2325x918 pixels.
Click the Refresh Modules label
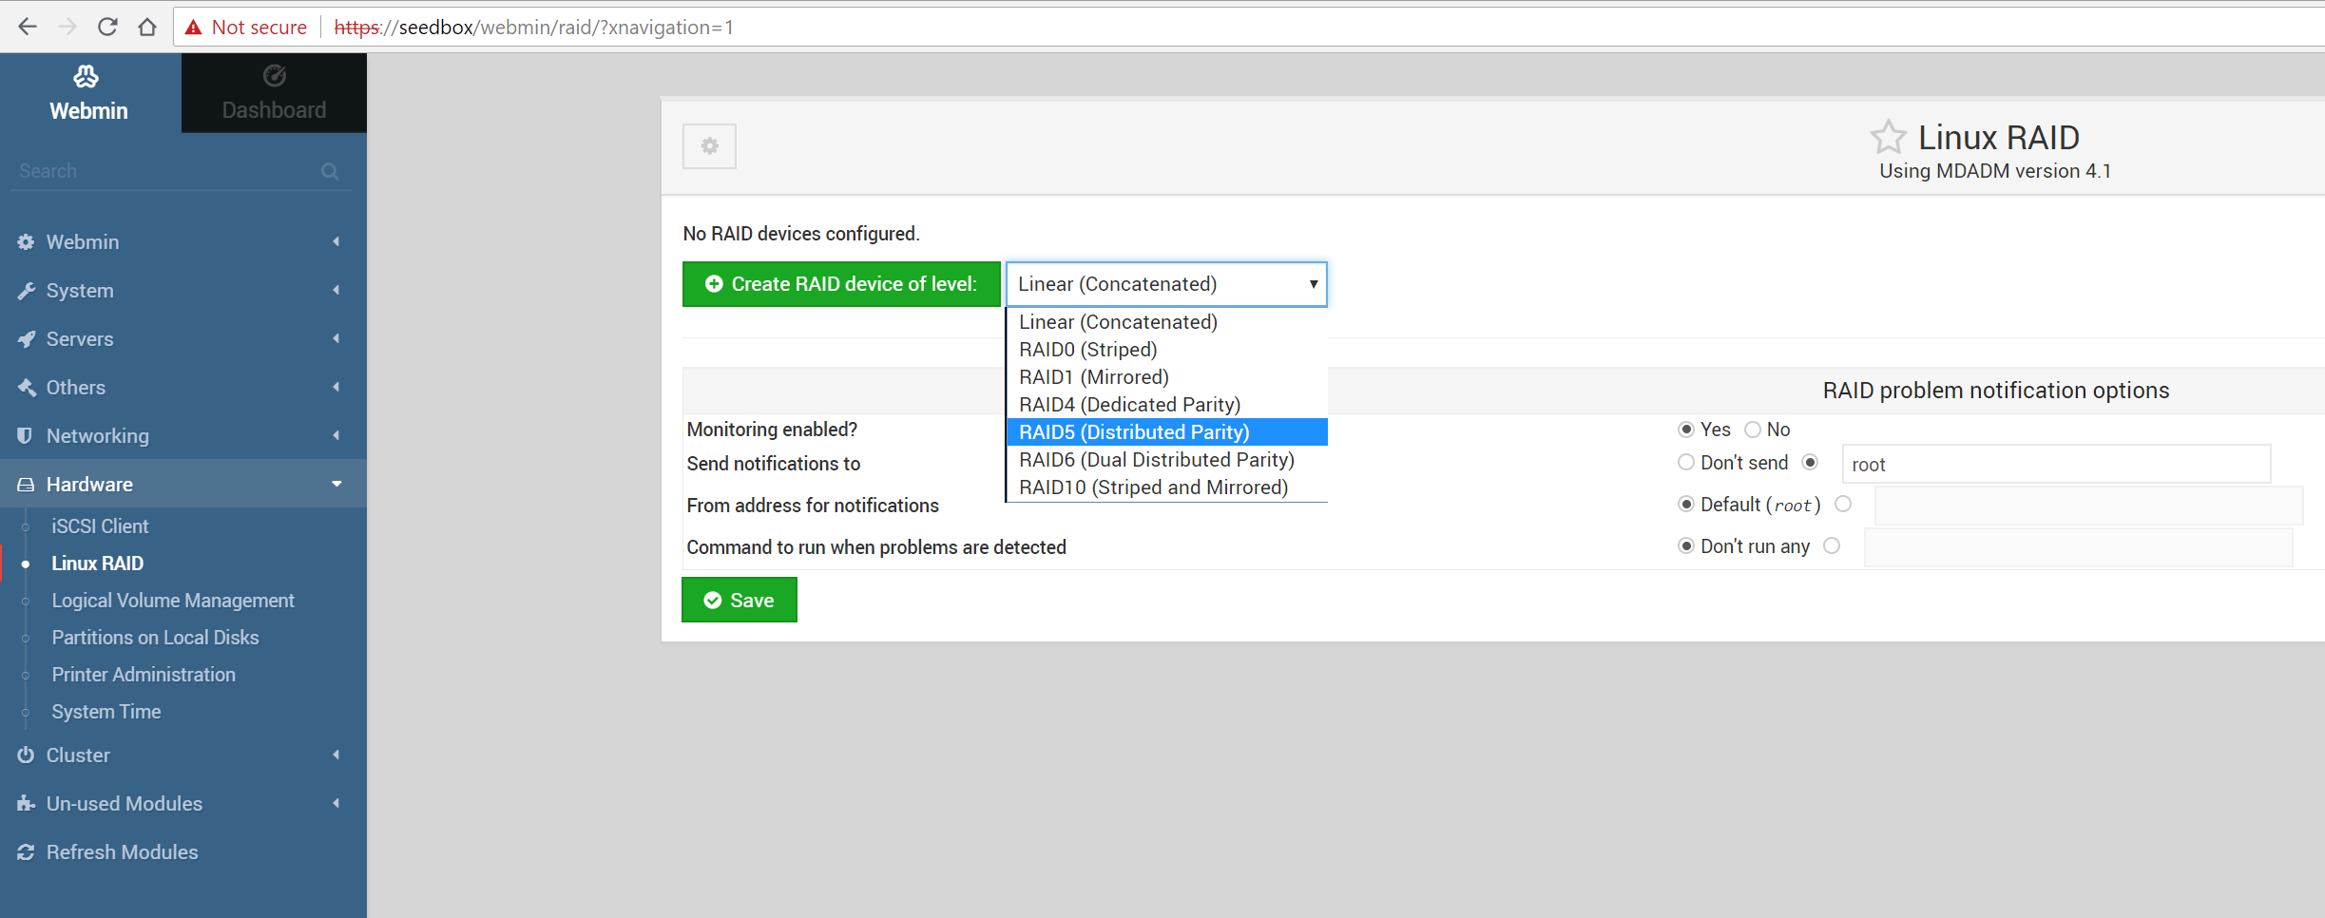tap(122, 851)
